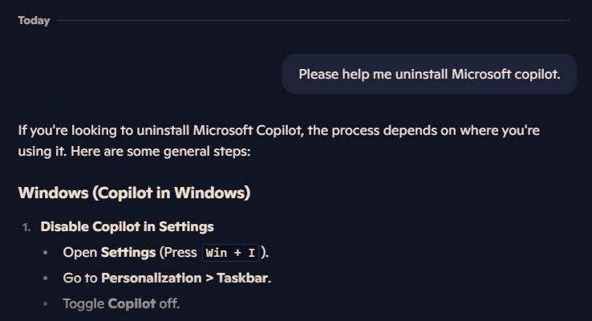Click the word "off" in last bullet
592x321 pixels.
point(168,303)
